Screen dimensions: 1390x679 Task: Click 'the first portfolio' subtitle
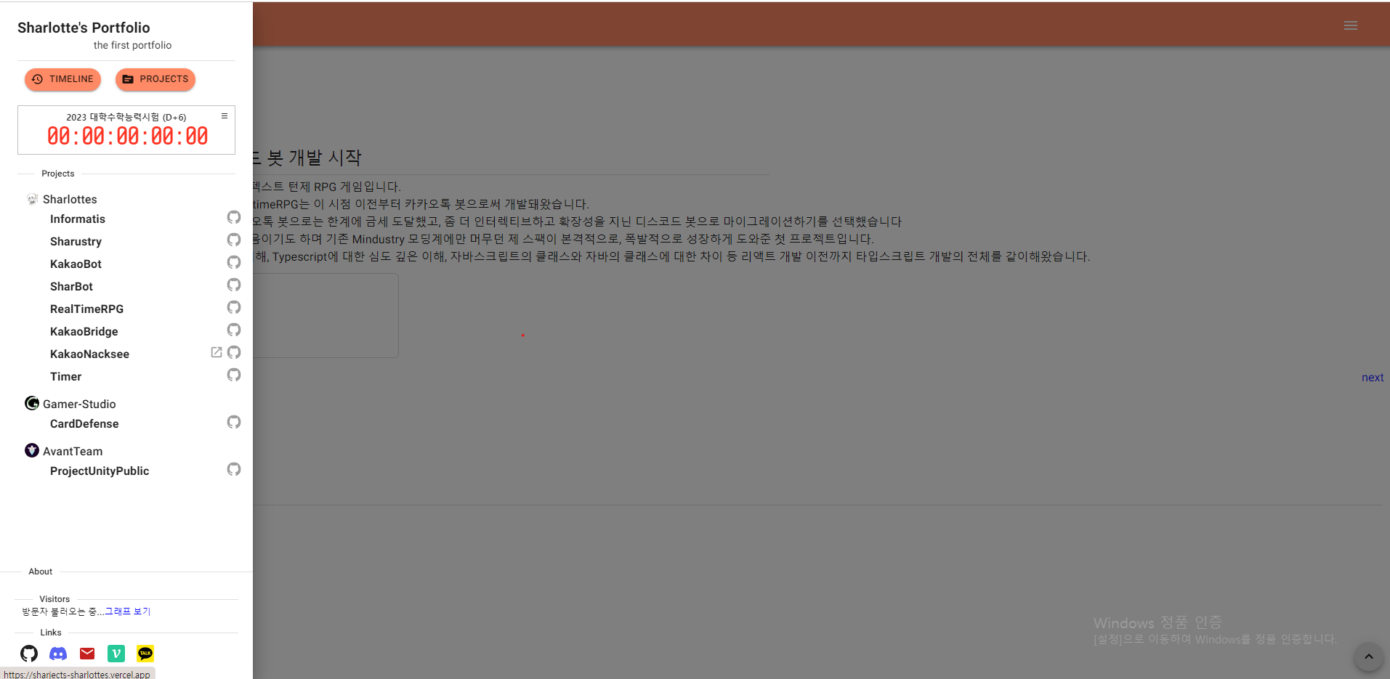click(x=132, y=45)
